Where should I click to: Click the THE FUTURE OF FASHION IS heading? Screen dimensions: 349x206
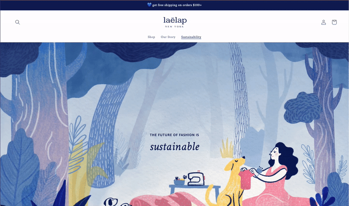174,135
